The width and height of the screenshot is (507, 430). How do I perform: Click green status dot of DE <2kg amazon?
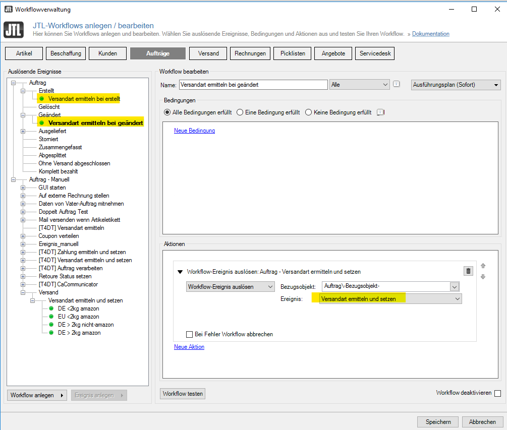point(51,308)
